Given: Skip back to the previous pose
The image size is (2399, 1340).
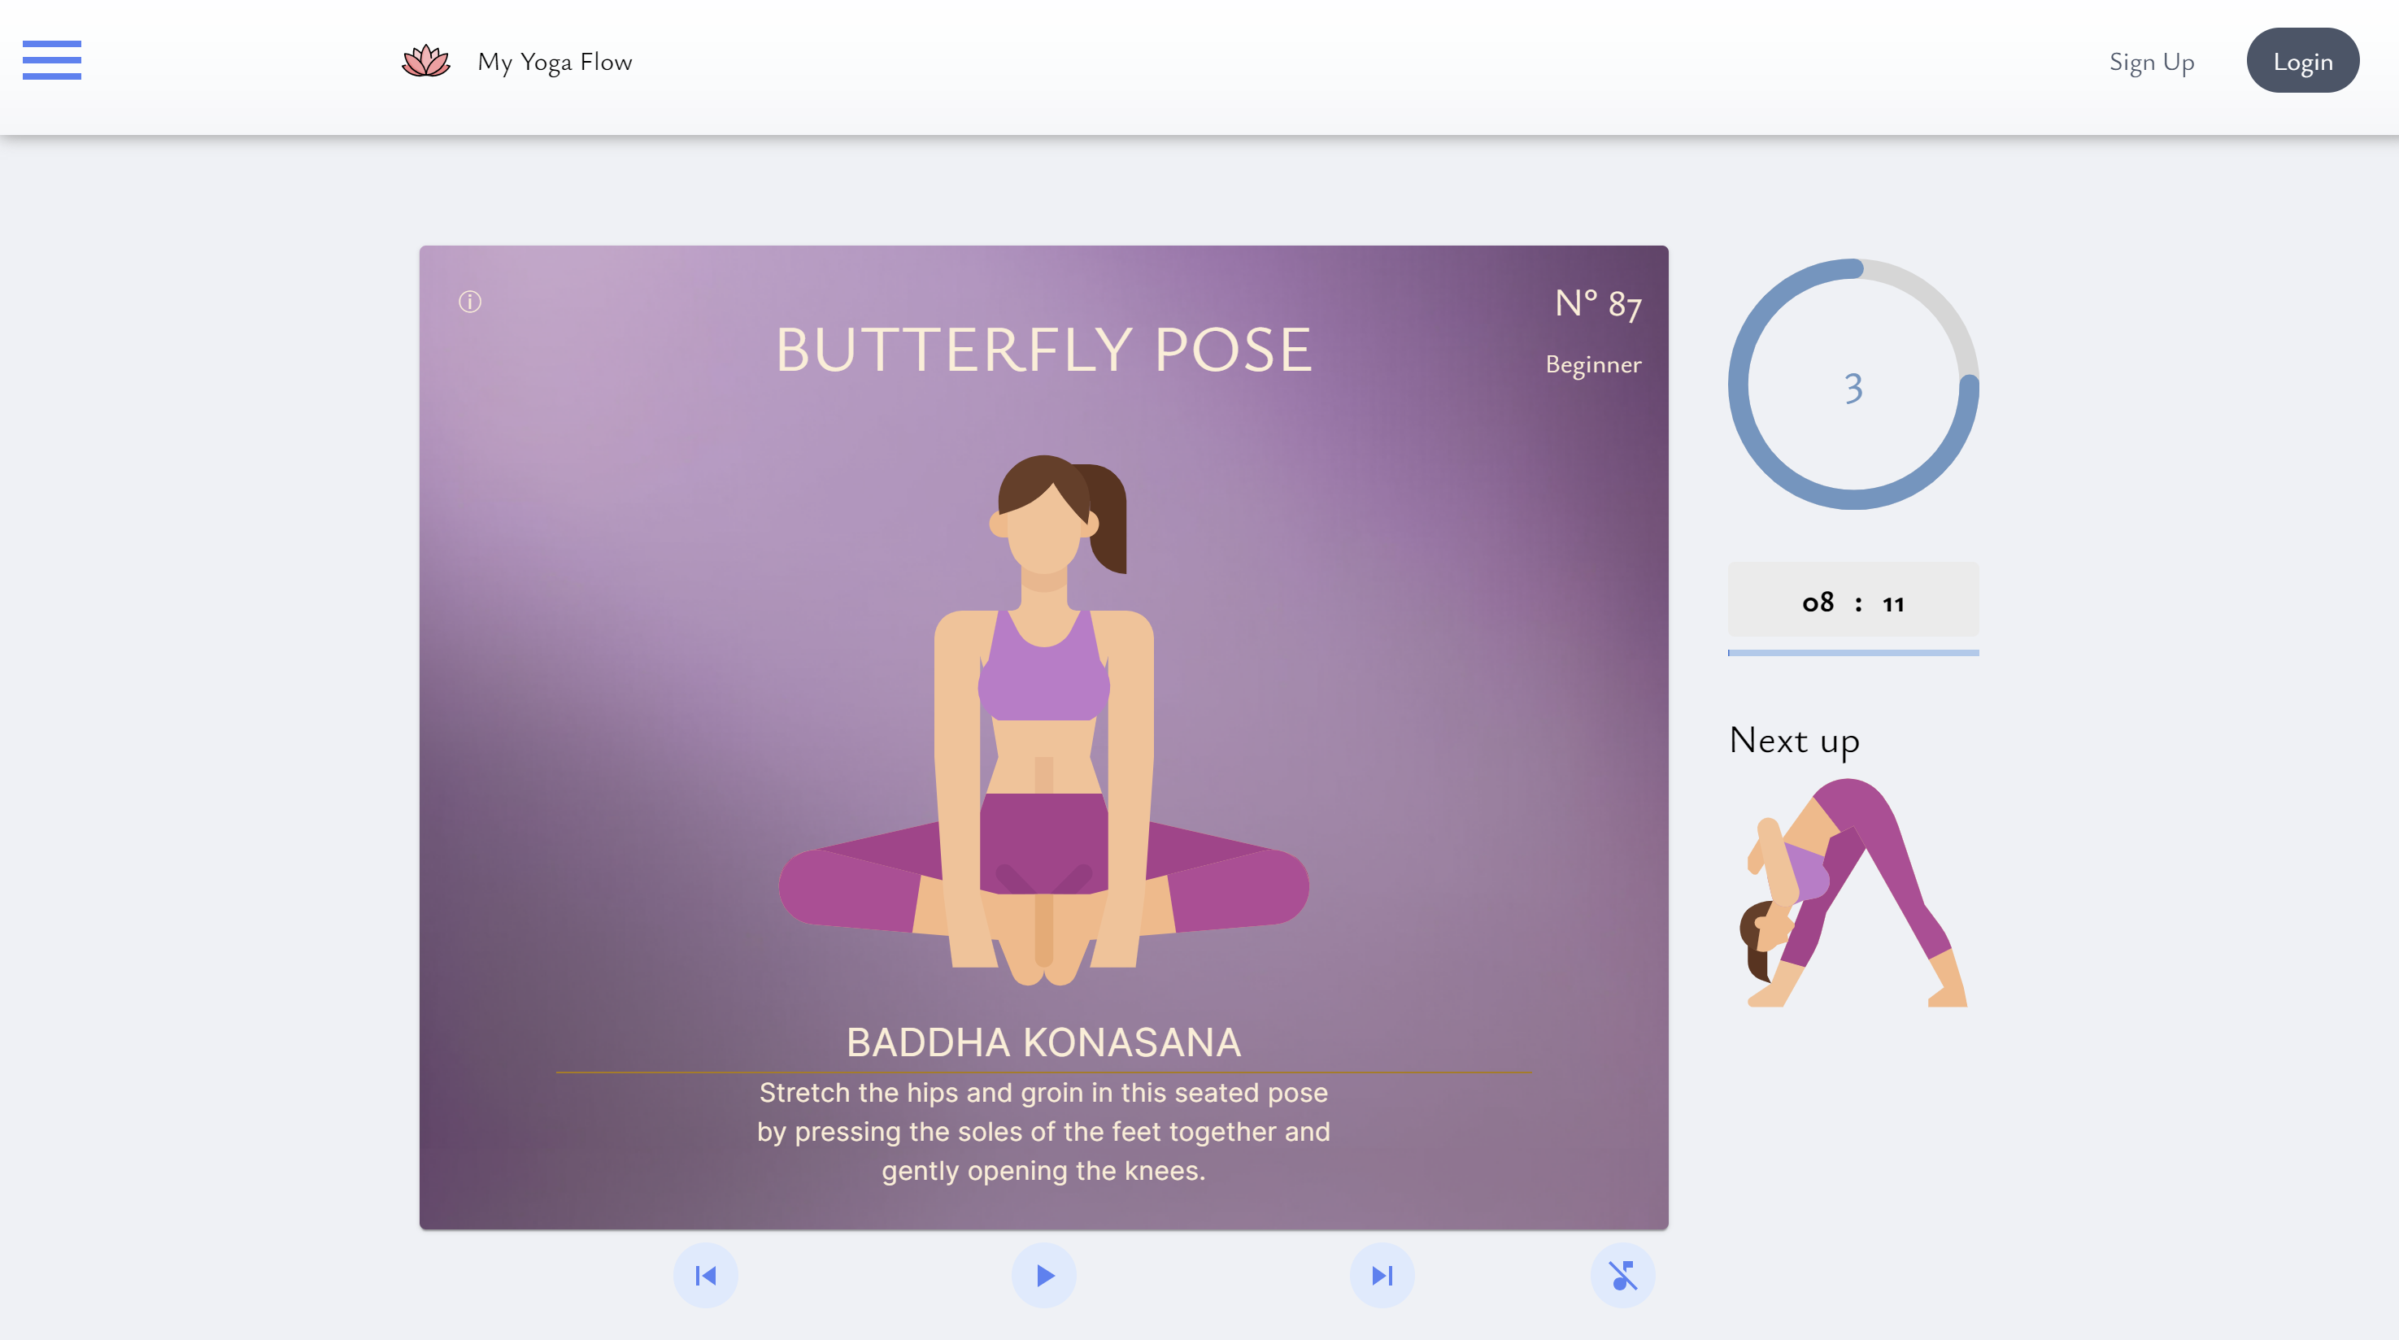Looking at the screenshot, I should 705,1275.
